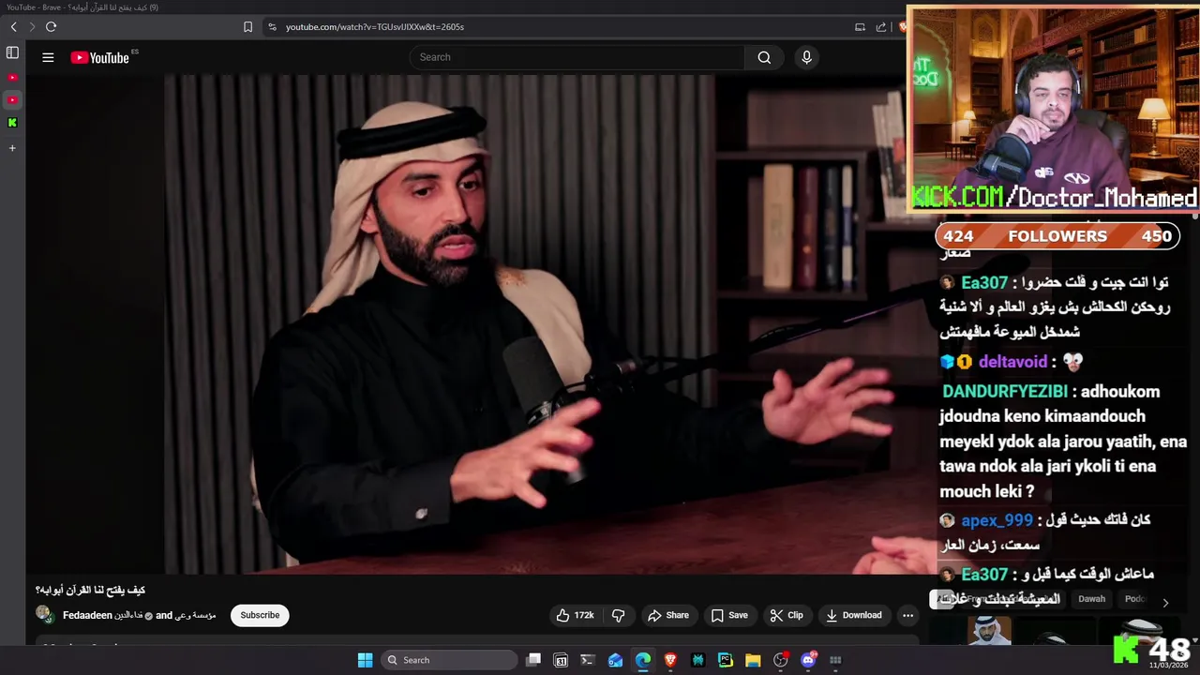Click the YouTube search field
Image resolution: width=1200 pixels, height=675 pixels.
[x=577, y=57]
